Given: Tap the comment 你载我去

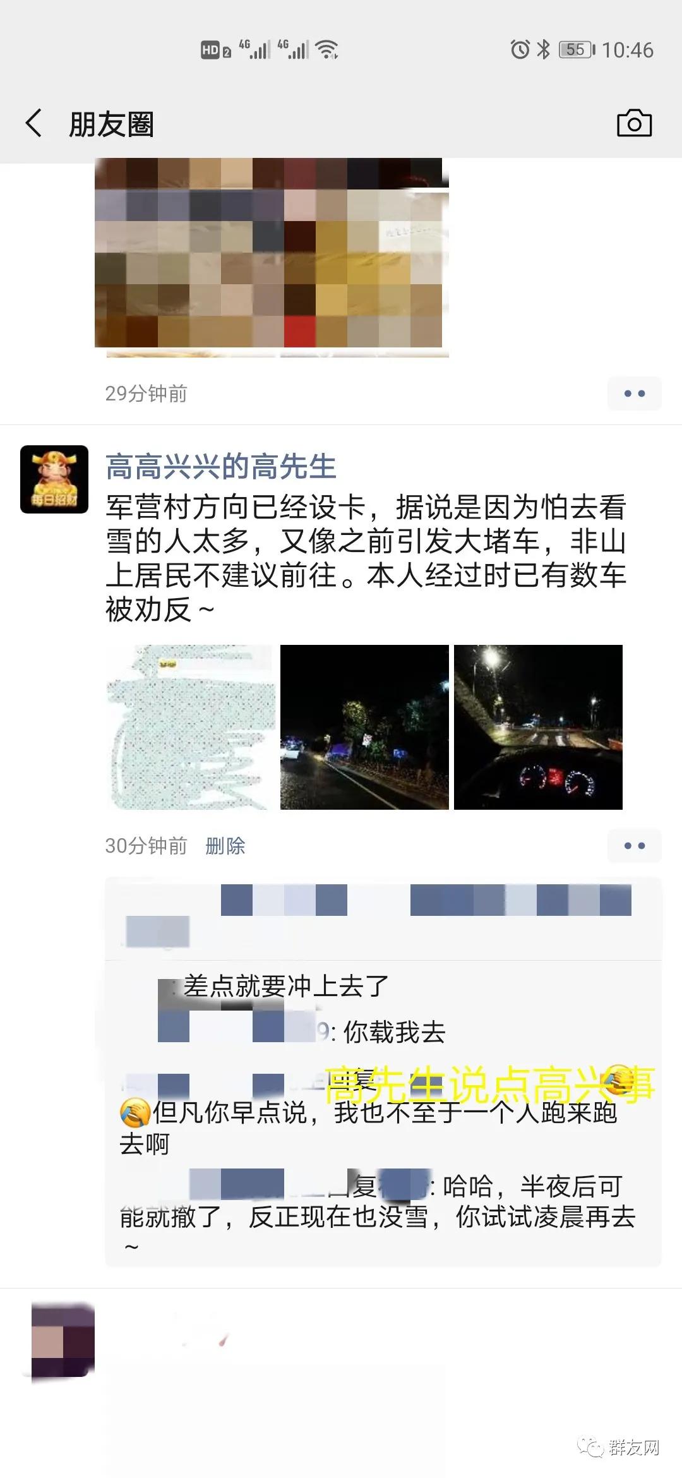Looking at the screenshot, I should [394, 1032].
